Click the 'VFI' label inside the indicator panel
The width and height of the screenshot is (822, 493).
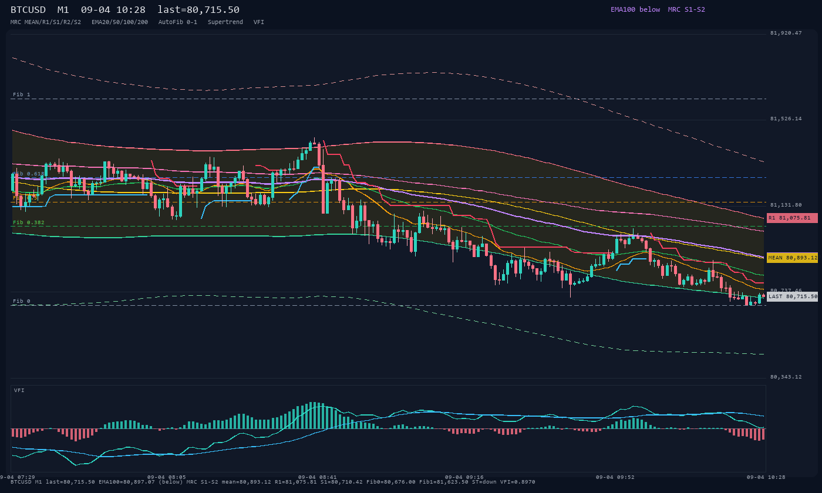pos(19,390)
